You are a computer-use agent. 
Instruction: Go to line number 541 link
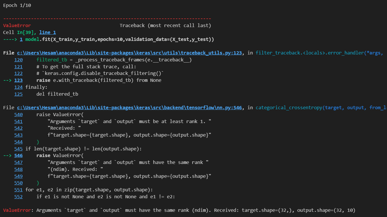point(18,121)
